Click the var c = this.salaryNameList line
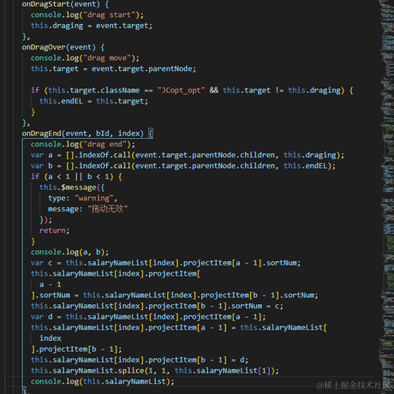Image resolution: width=394 pixels, height=394 pixels. (165, 263)
